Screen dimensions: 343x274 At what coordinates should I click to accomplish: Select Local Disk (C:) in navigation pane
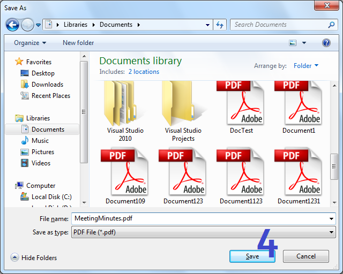[51, 196]
